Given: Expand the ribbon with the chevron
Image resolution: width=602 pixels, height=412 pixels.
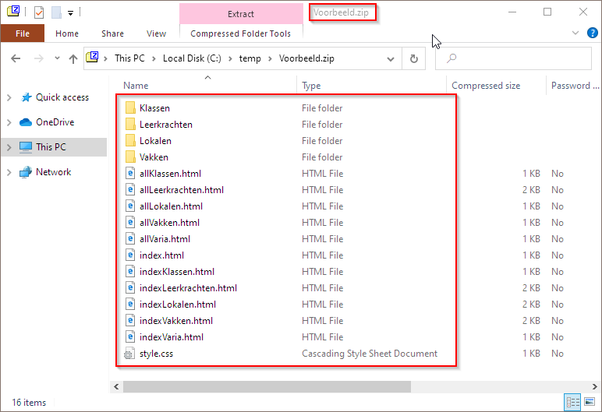Looking at the screenshot, I should coord(575,33).
